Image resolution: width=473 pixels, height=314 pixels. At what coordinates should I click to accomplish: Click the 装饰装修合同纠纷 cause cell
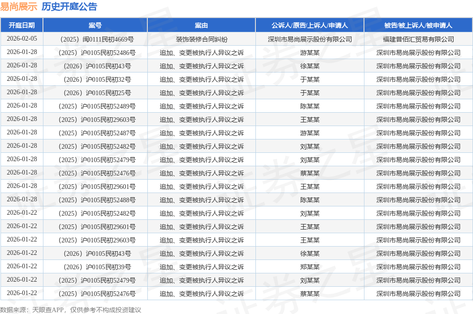coord(201,39)
